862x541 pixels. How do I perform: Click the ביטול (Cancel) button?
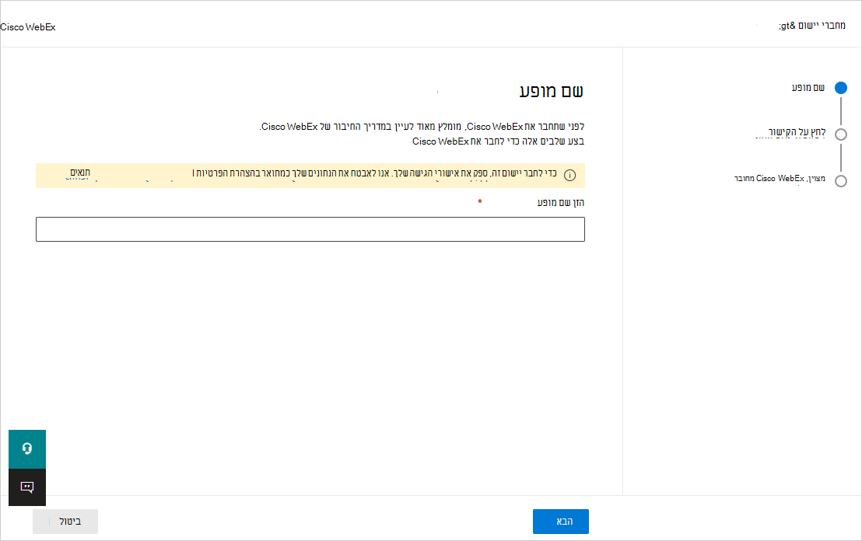65,522
